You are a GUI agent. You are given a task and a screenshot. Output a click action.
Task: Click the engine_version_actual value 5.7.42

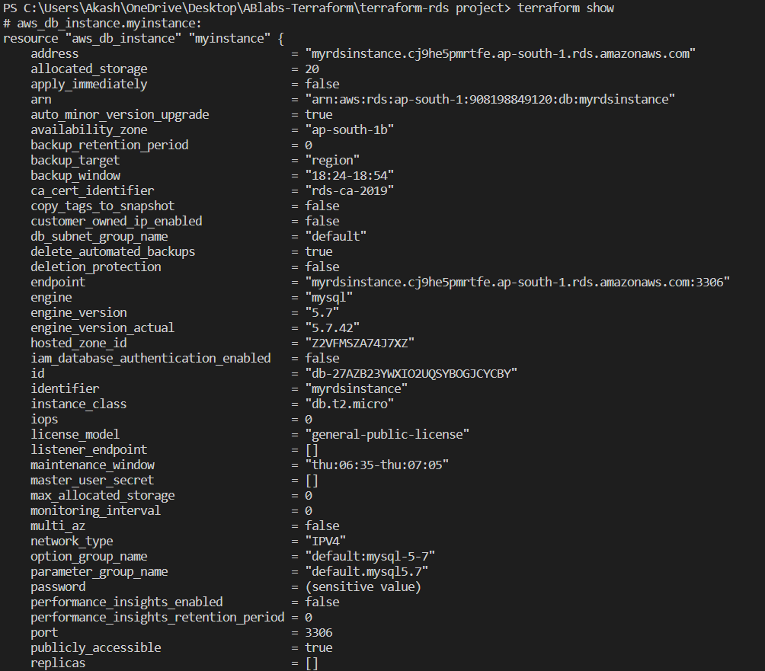pyautogui.click(x=332, y=328)
